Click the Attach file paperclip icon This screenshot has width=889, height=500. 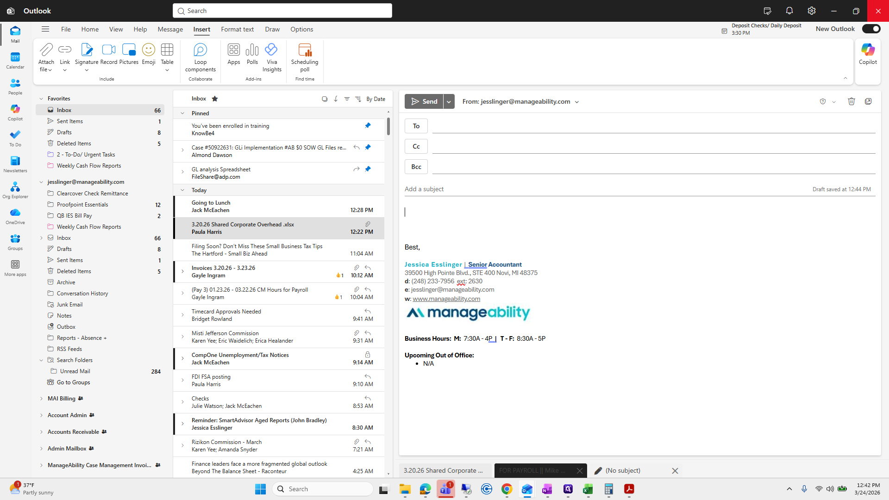point(46,50)
